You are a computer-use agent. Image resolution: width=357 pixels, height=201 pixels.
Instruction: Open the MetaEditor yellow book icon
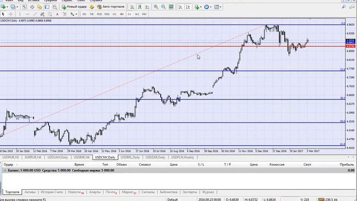pyautogui.click(x=91, y=7)
